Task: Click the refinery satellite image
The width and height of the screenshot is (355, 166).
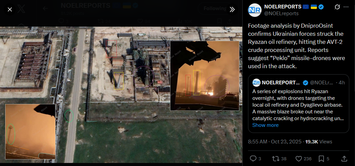Action: click(x=121, y=95)
